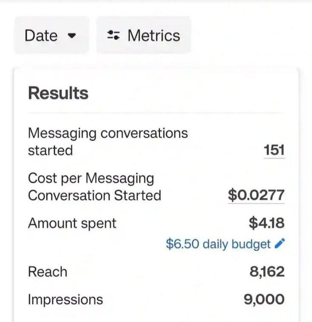This screenshot has height=322, width=312.
Task: Click the caret arrow beside Date
Action: (x=71, y=36)
